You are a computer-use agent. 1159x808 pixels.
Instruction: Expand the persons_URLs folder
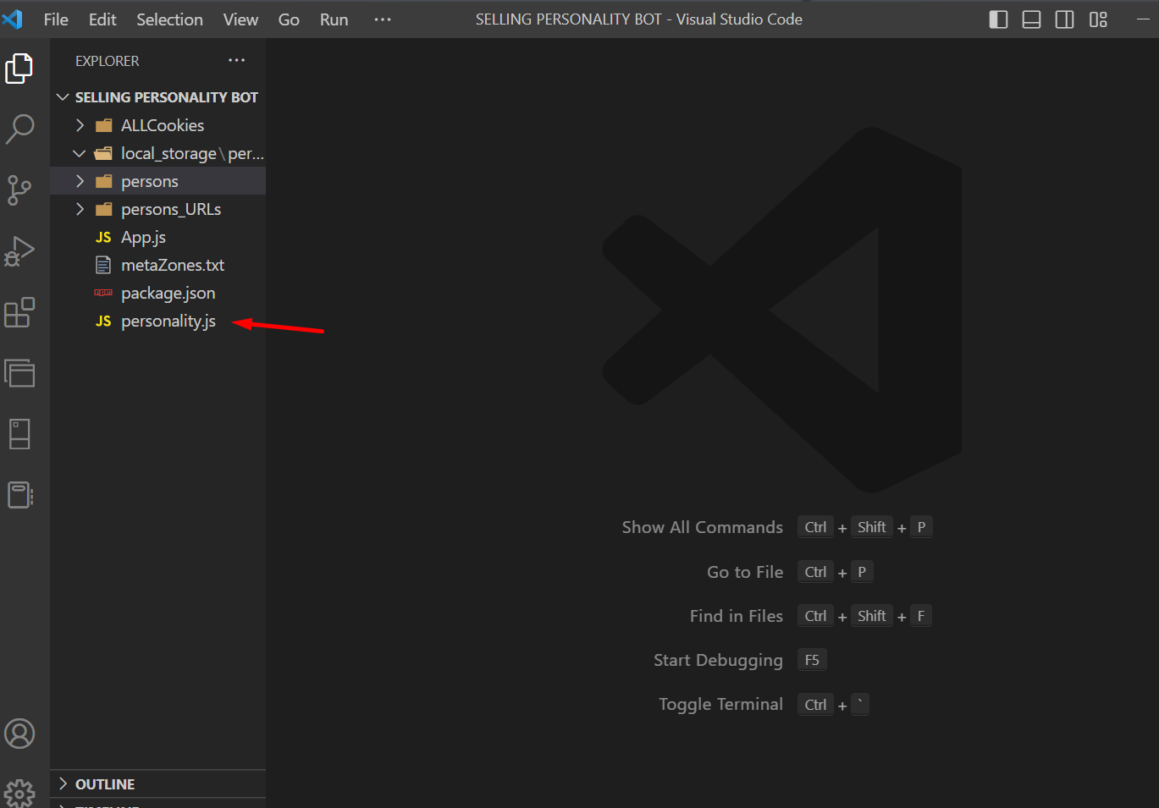coord(170,209)
